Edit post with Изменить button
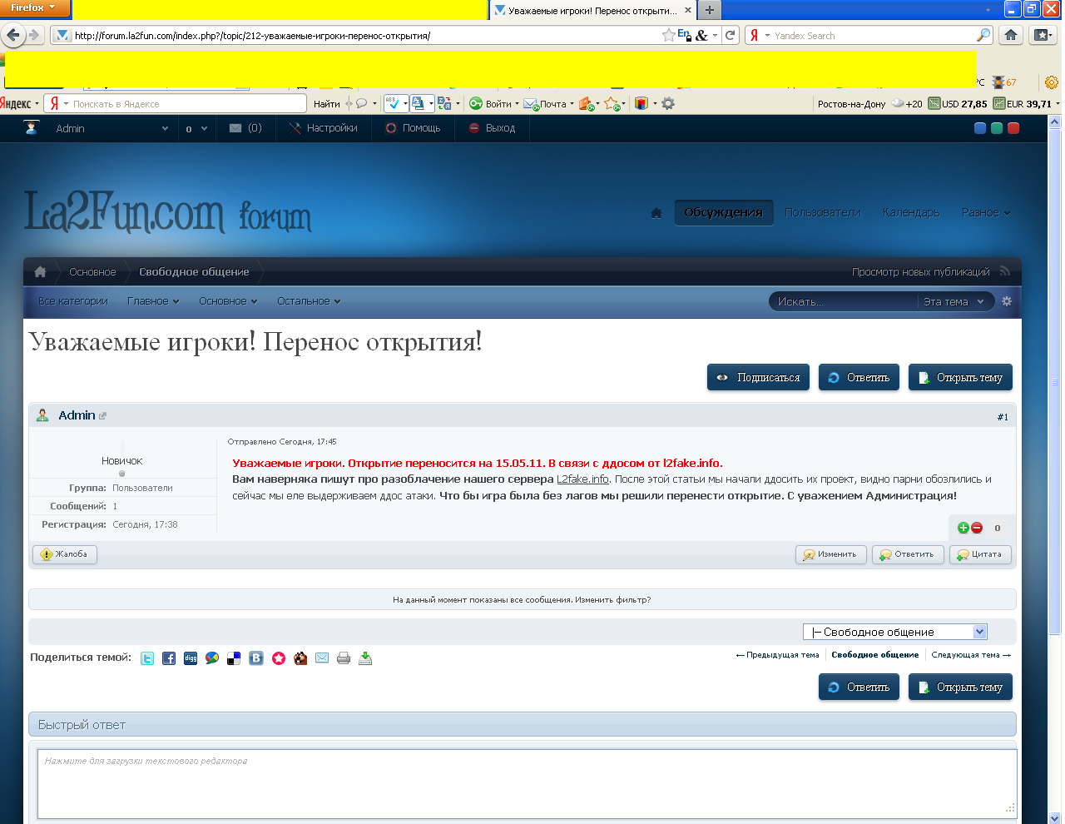 tap(831, 554)
